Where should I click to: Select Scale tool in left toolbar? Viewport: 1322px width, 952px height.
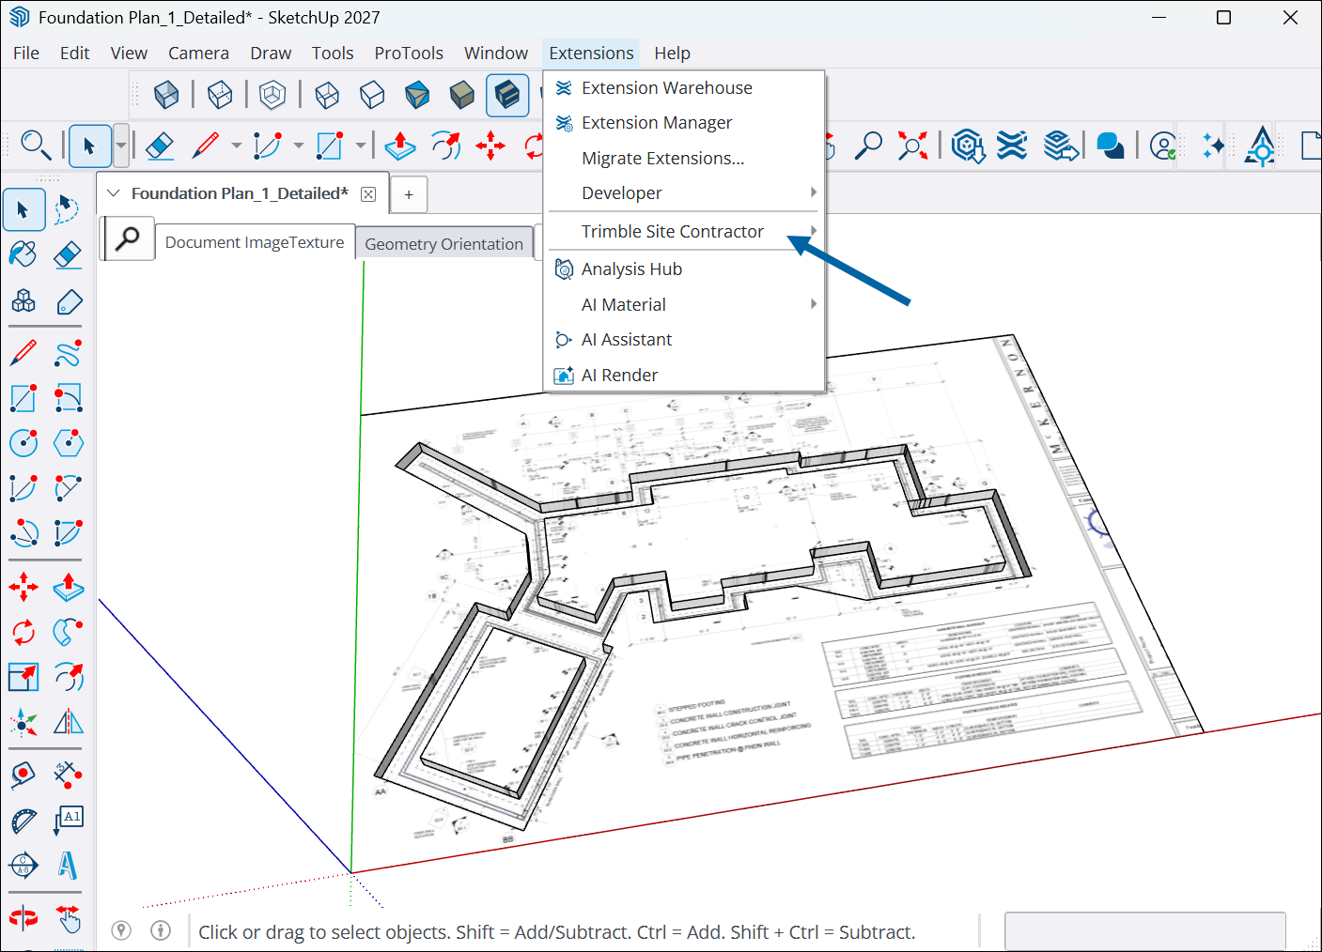23,676
